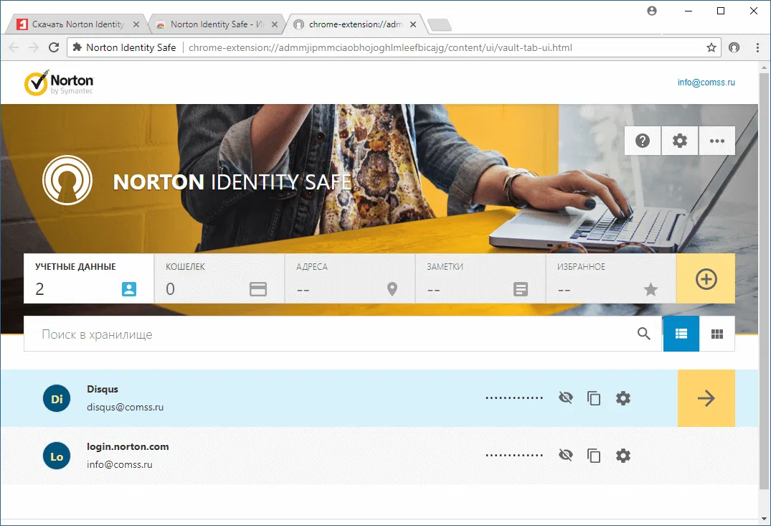Image resolution: width=771 pixels, height=526 pixels.
Task: Click the login.norton.com masked password dots
Action: [x=514, y=455]
